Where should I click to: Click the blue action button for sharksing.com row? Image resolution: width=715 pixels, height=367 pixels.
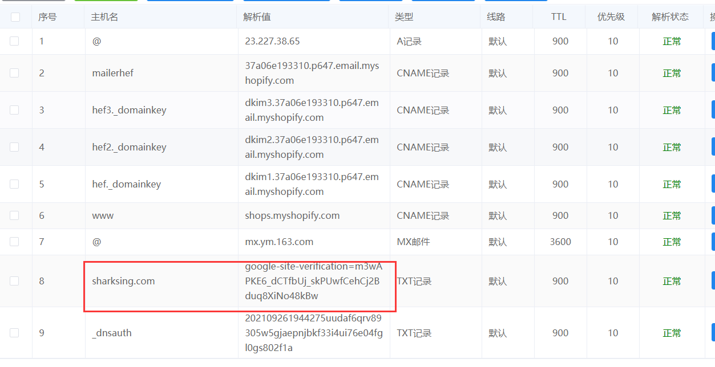coord(712,281)
